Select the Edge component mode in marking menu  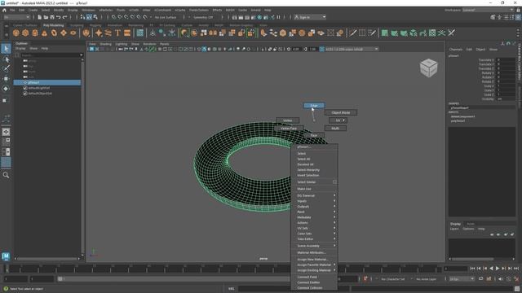pyautogui.click(x=313, y=106)
